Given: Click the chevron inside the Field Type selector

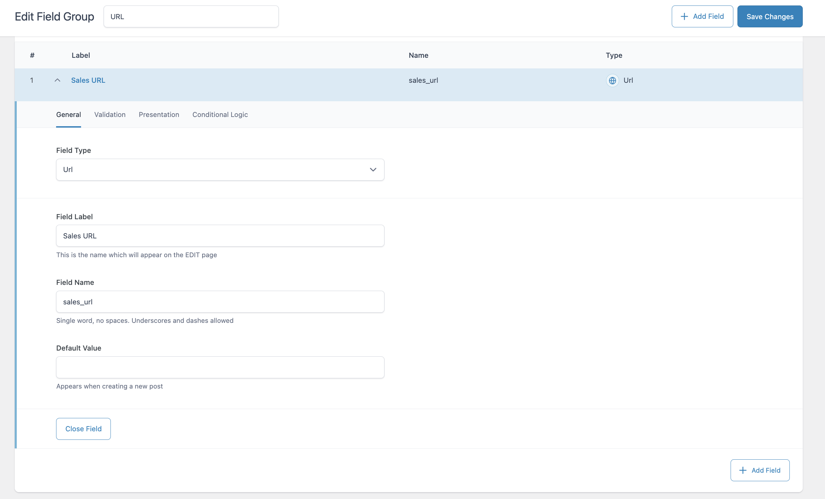Looking at the screenshot, I should (x=373, y=169).
